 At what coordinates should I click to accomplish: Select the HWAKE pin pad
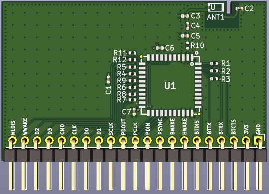(x=185, y=141)
